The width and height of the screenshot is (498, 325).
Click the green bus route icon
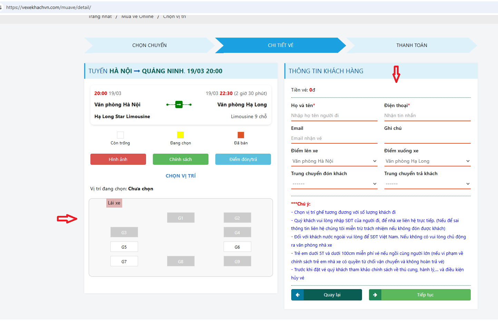pyautogui.click(x=179, y=104)
